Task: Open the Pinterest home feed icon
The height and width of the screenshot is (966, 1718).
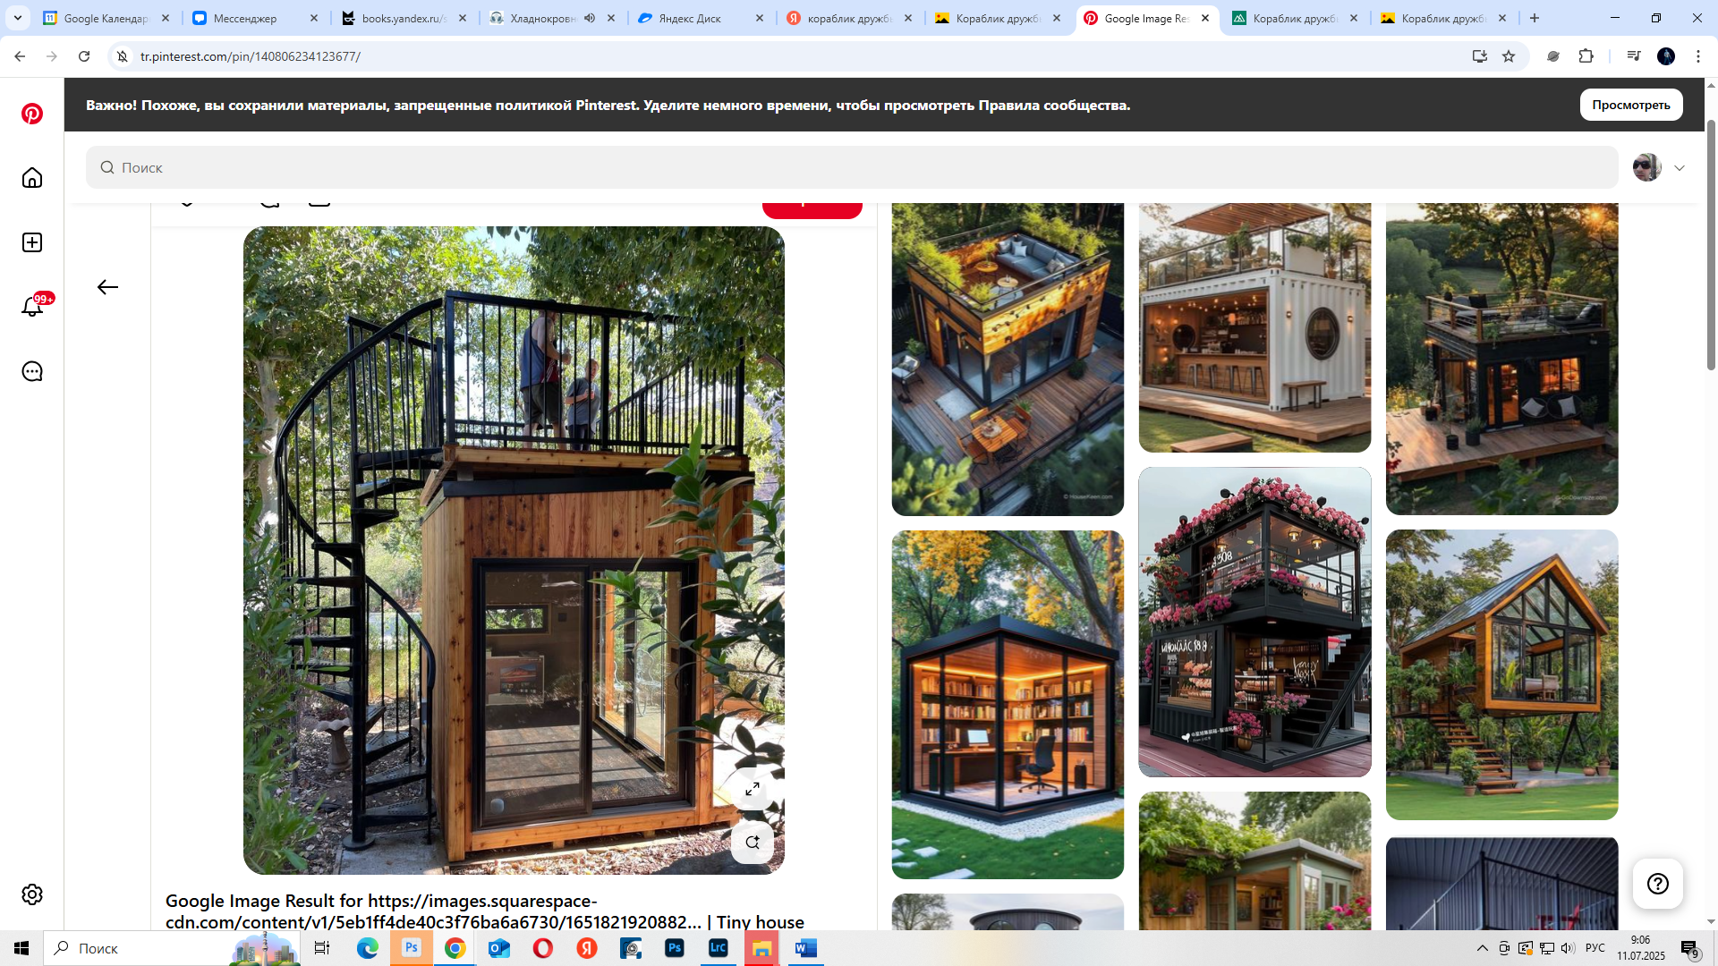Action: coord(32,178)
